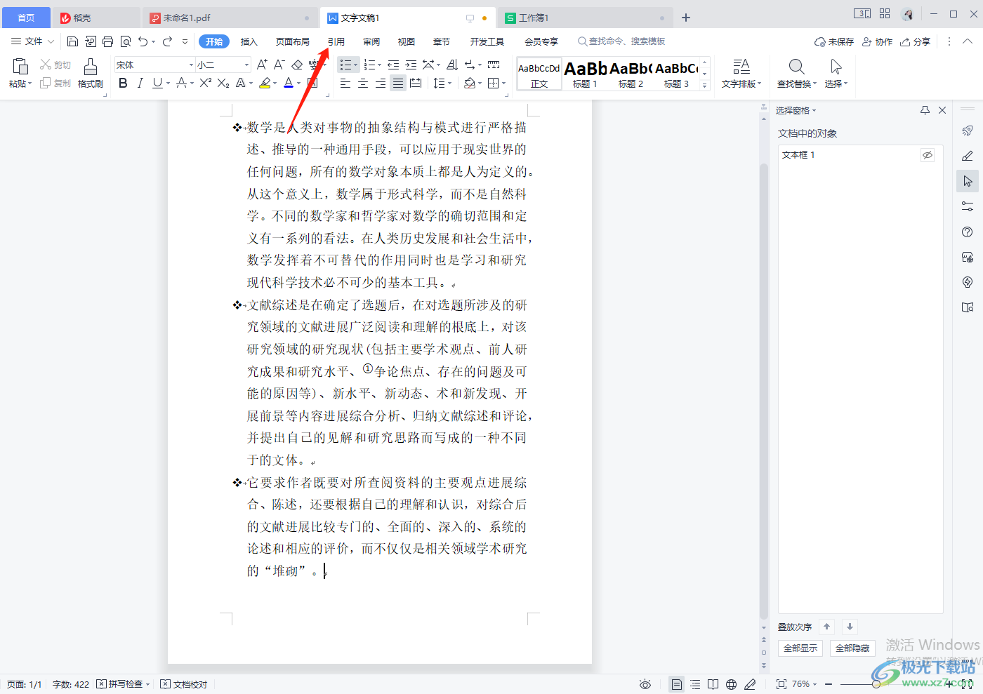The image size is (983, 694).
Task: Toggle italic formatting
Action: pos(140,83)
